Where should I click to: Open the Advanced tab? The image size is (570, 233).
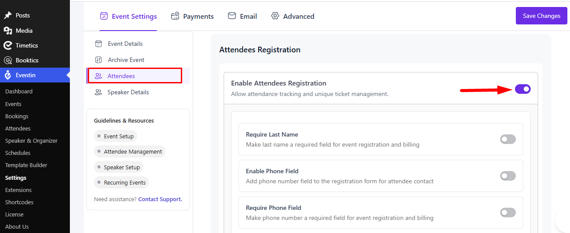click(x=293, y=16)
